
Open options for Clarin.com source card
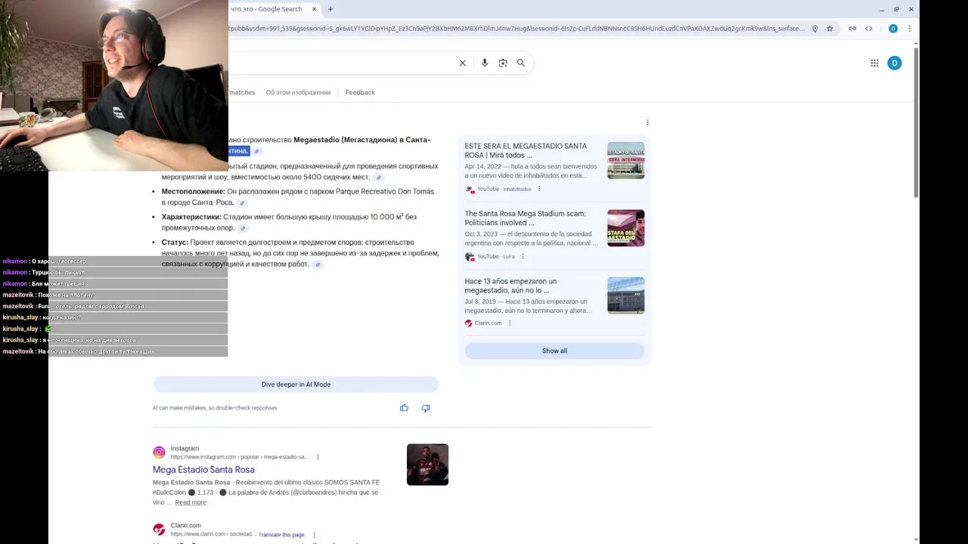point(510,323)
